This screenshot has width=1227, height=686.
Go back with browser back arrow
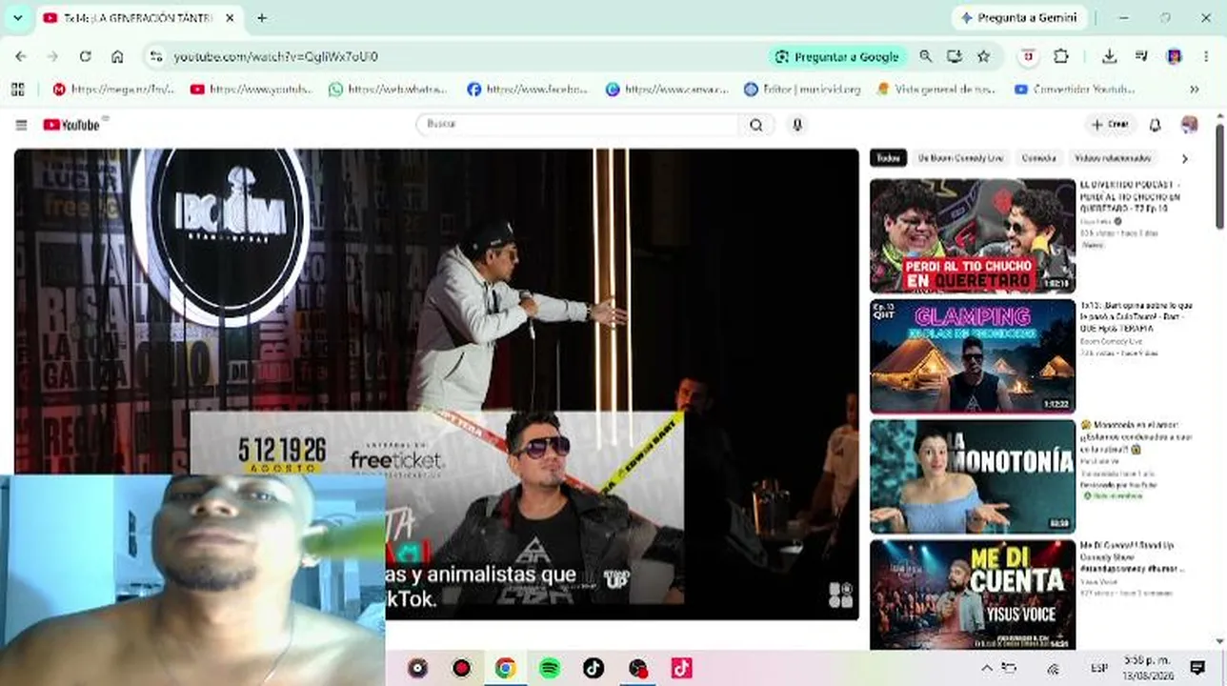coord(21,56)
